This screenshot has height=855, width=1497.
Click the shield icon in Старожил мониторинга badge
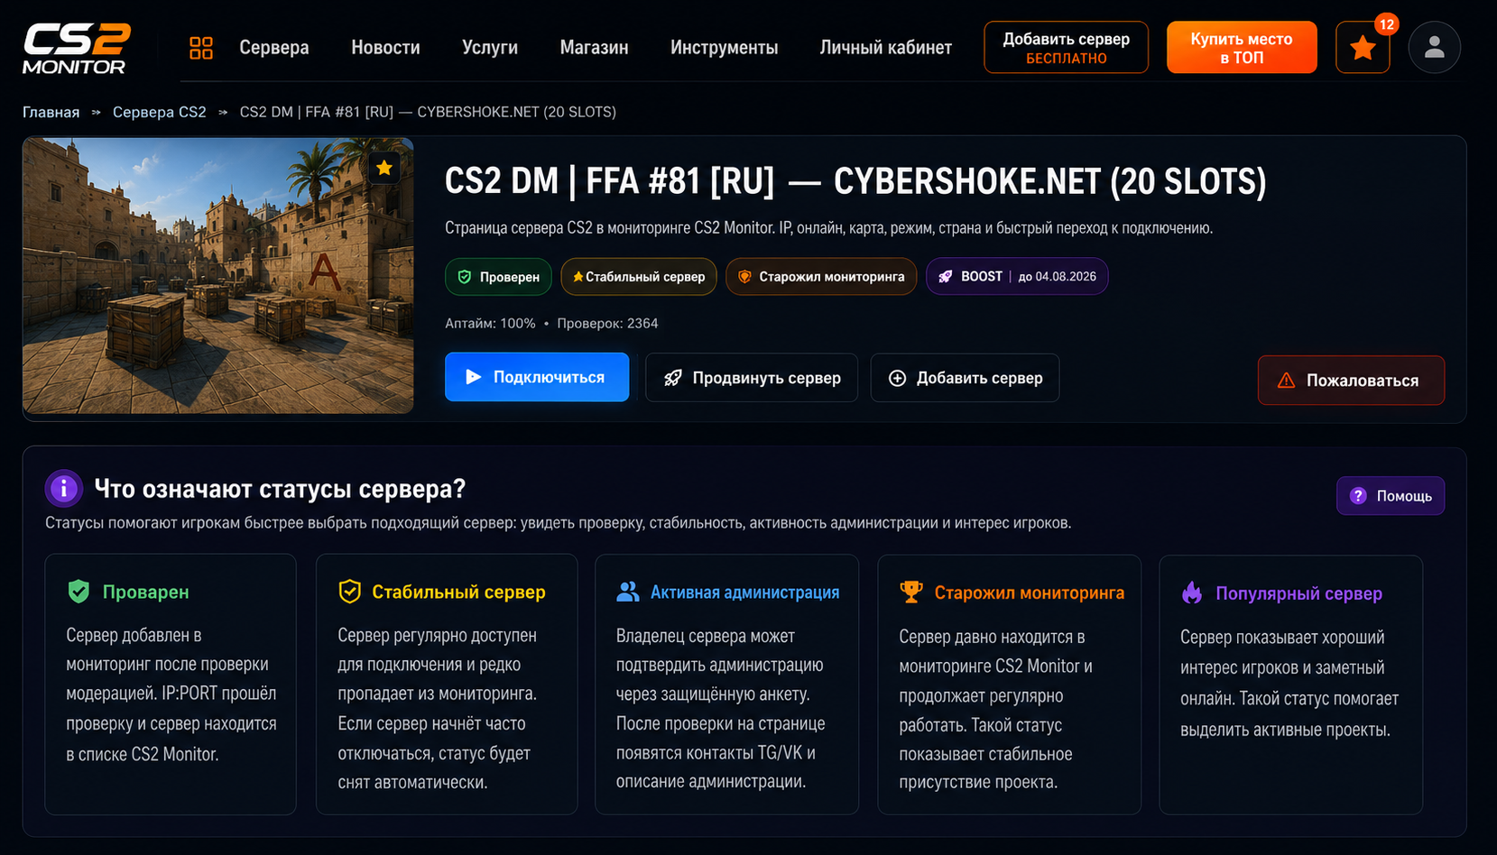[744, 277]
